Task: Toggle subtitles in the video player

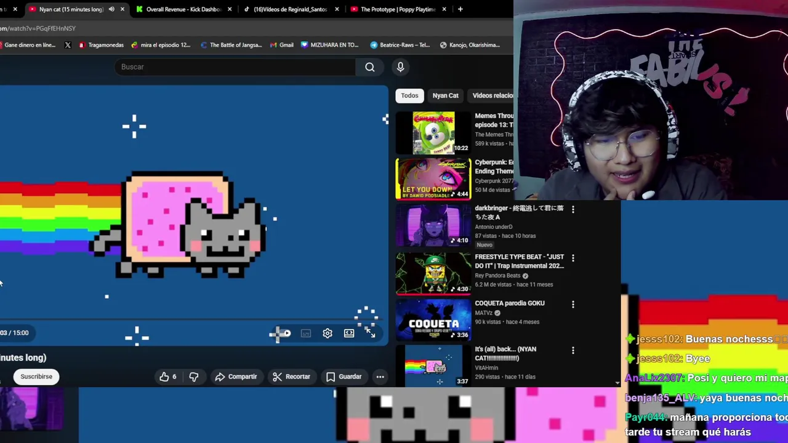Action: [306, 333]
